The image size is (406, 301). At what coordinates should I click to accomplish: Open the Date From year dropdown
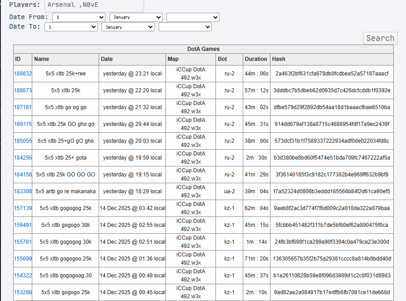[193, 17]
